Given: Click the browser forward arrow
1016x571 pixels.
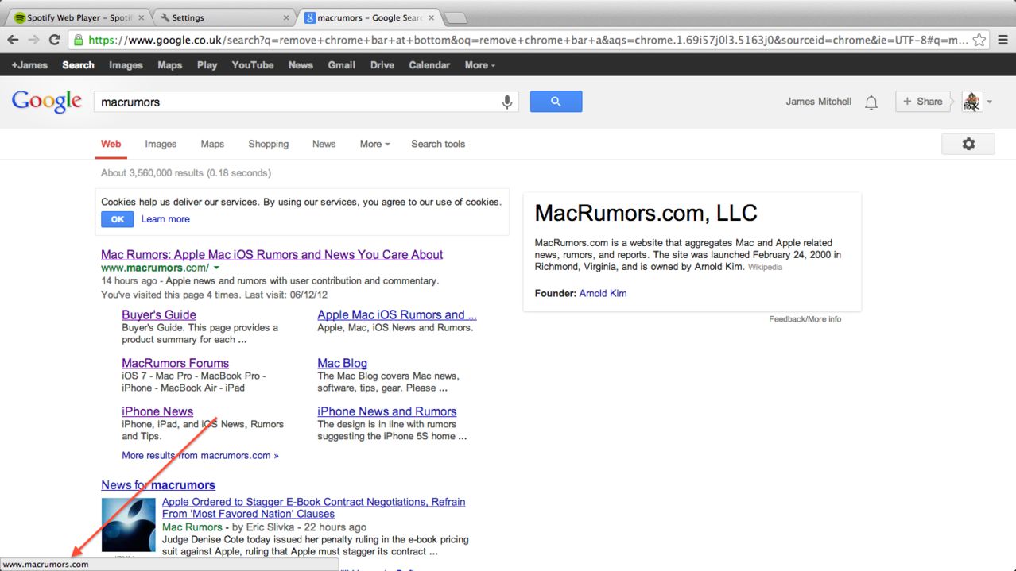Looking at the screenshot, I should pyautogui.click(x=33, y=40).
